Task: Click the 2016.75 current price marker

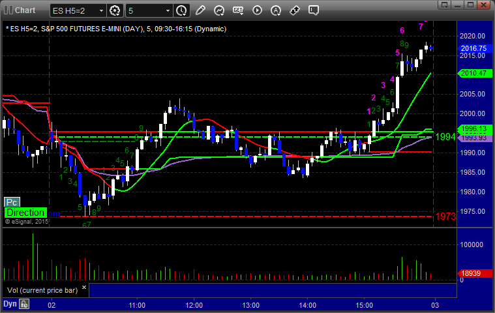Action: coord(473,48)
